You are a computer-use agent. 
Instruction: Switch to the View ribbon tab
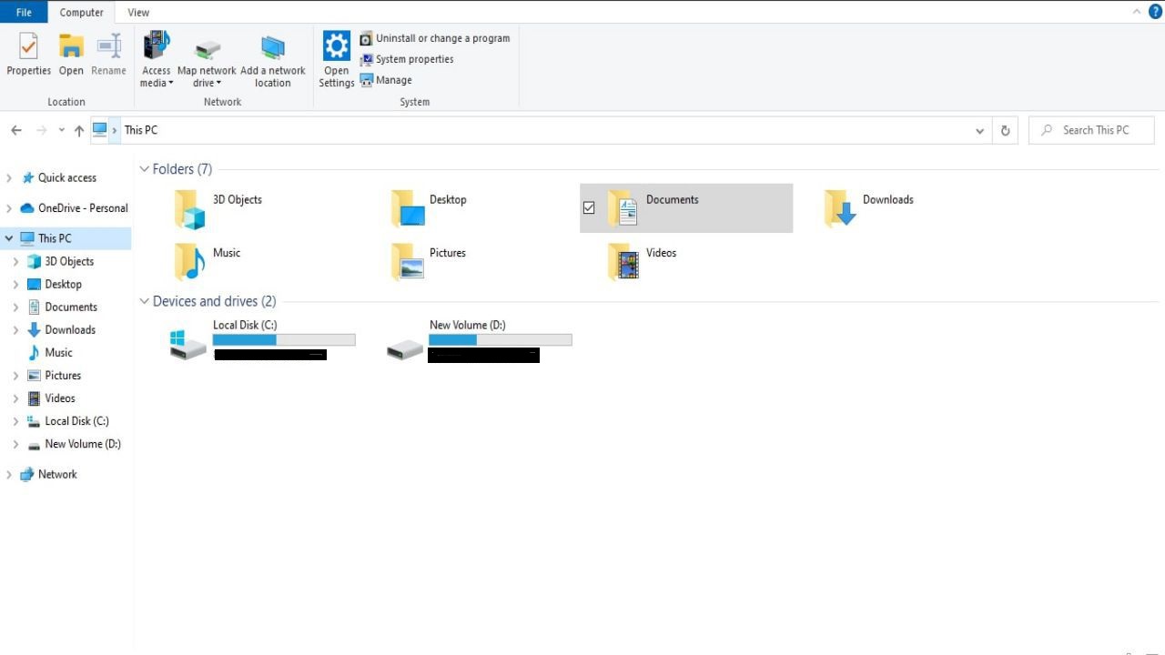click(x=138, y=12)
